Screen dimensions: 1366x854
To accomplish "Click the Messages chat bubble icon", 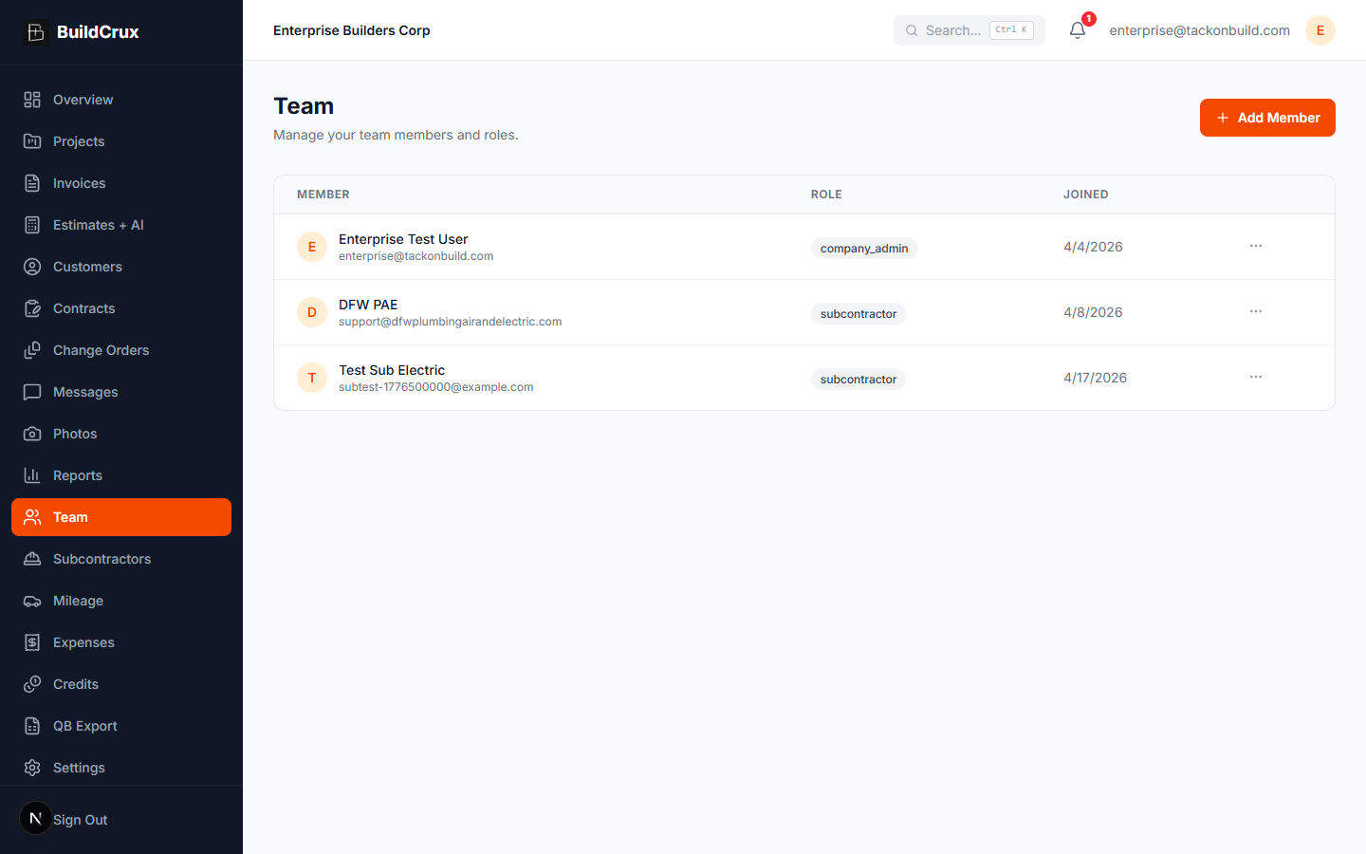I will click(x=32, y=392).
